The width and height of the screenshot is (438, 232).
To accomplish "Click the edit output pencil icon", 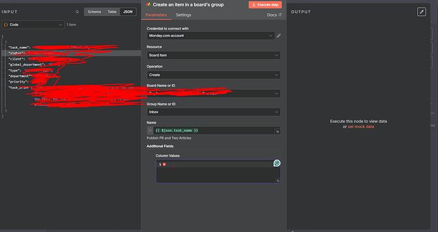I will (421, 11).
